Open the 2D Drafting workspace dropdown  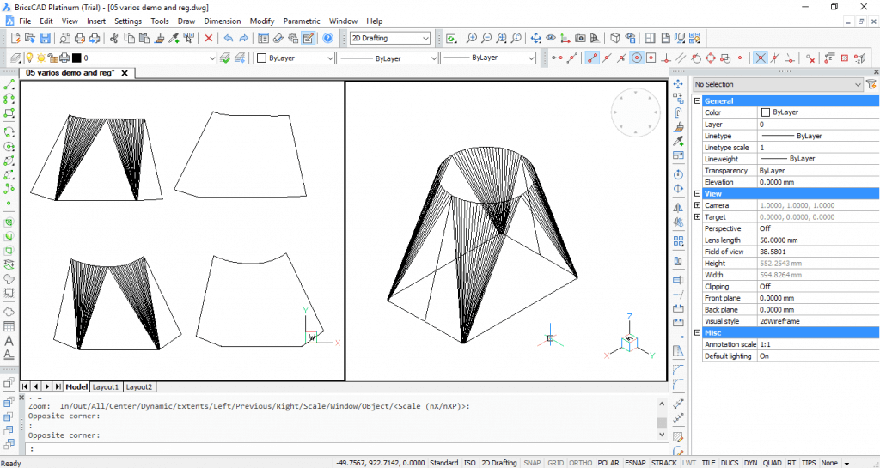pyautogui.click(x=390, y=38)
